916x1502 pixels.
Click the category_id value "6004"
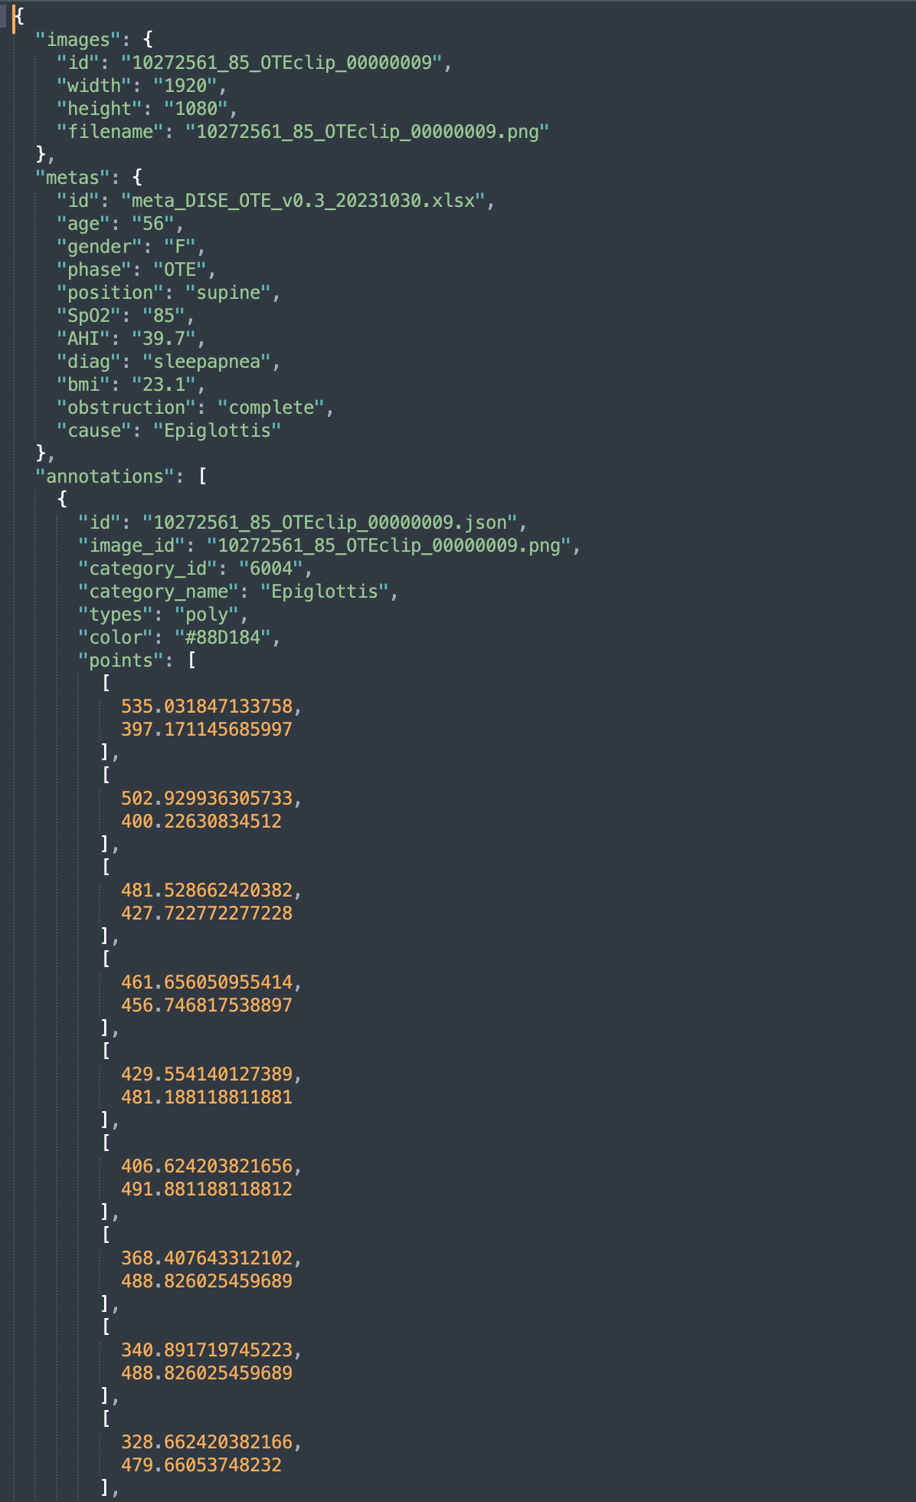click(270, 569)
